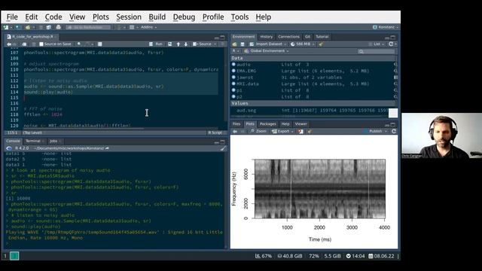
Task: Click the Find magnifier icon in editor toolbar
Action: tap(79, 44)
